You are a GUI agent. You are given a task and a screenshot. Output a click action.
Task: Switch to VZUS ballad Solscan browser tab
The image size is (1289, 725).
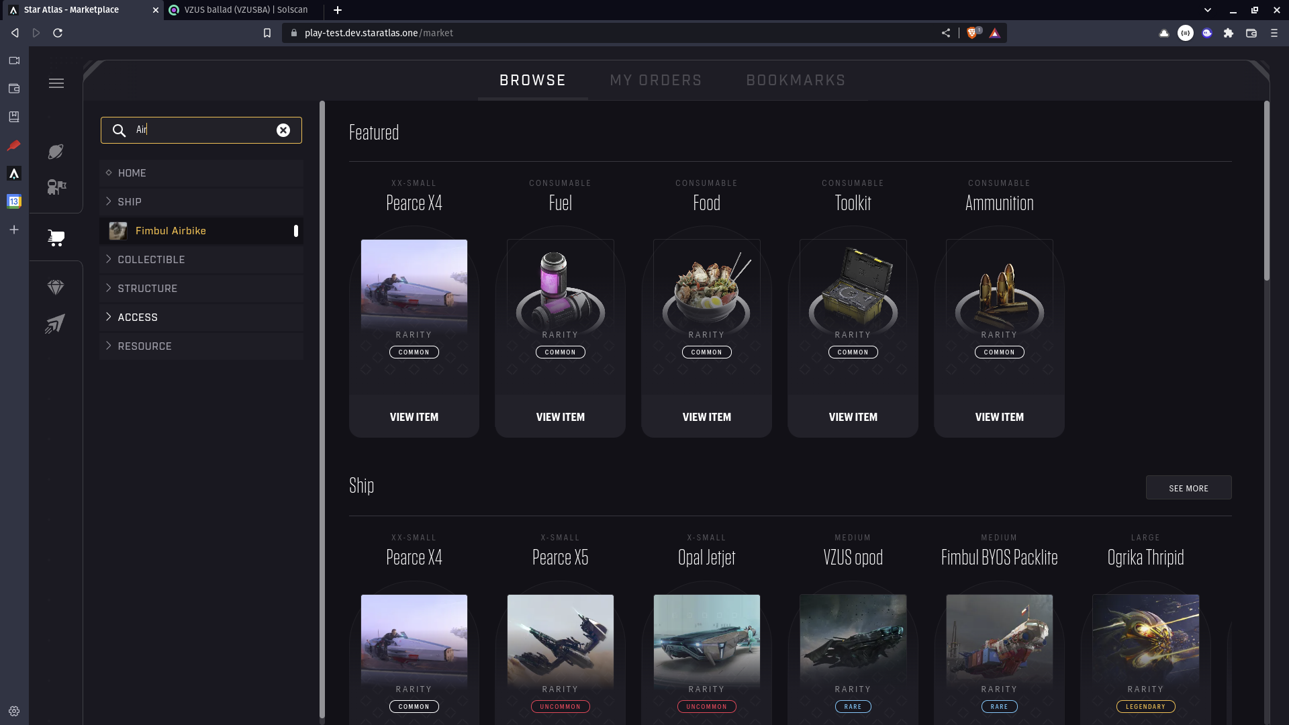click(x=244, y=10)
